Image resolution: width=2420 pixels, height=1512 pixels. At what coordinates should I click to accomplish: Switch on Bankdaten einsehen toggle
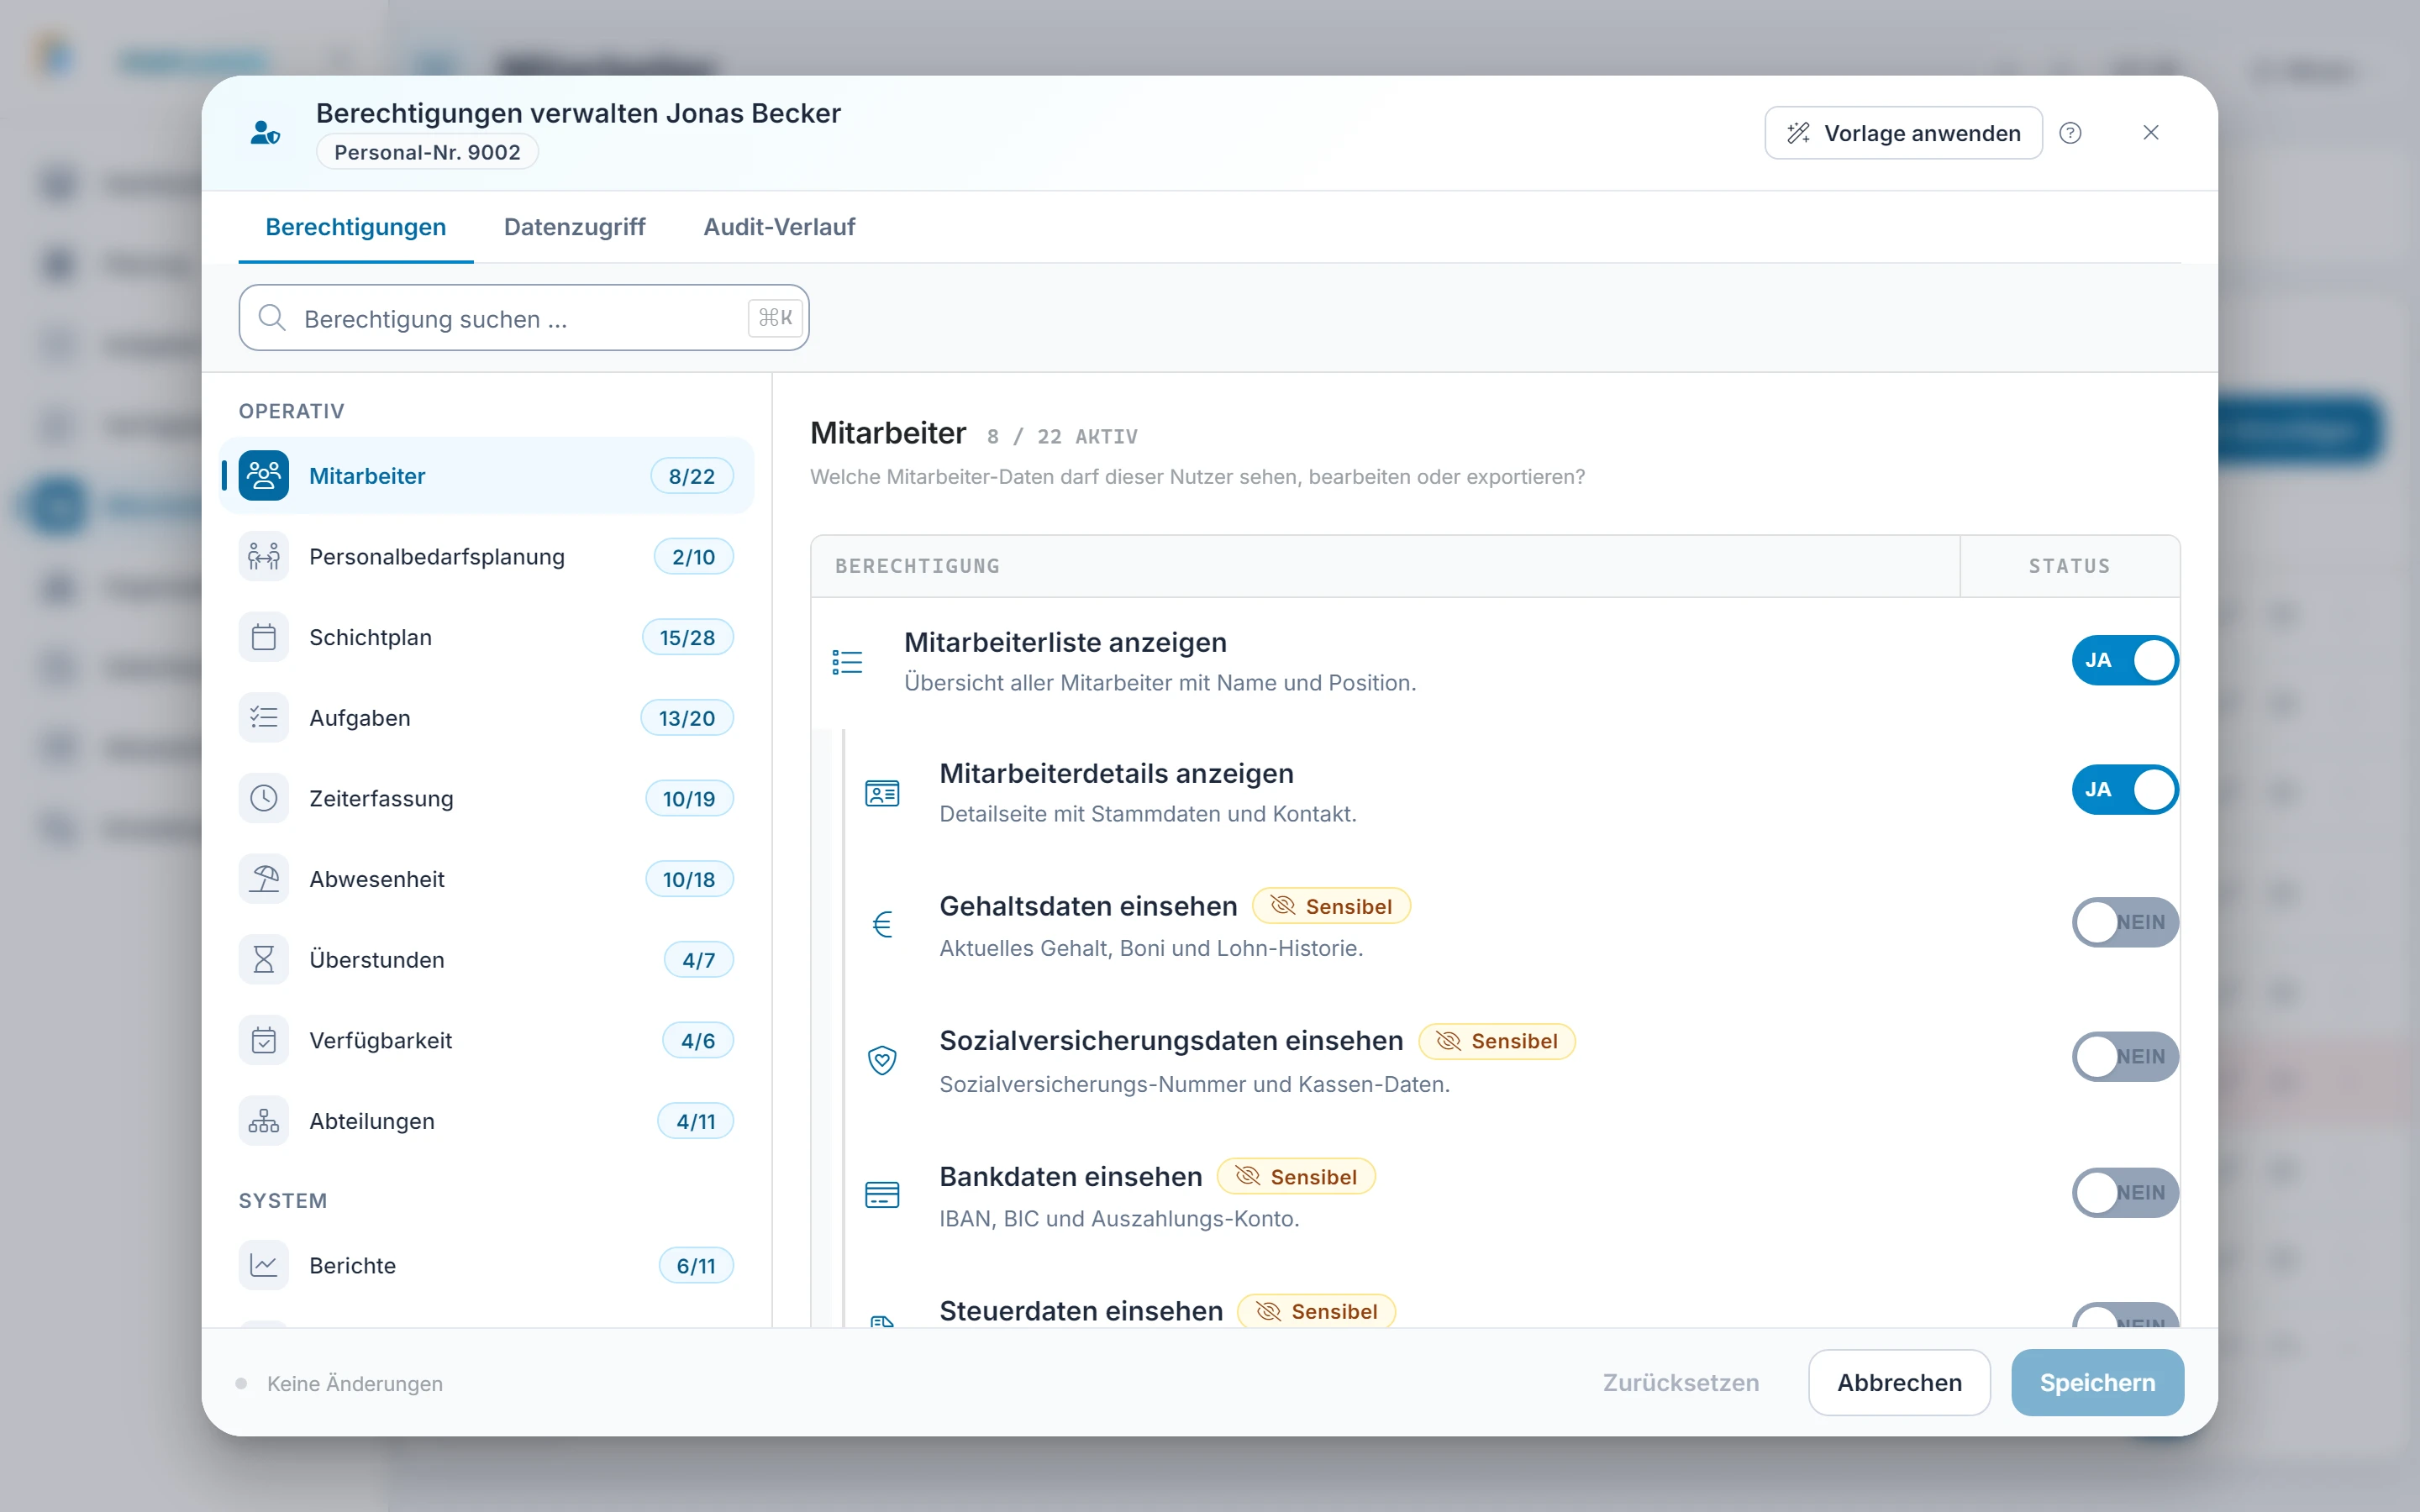click(x=2124, y=1193)
